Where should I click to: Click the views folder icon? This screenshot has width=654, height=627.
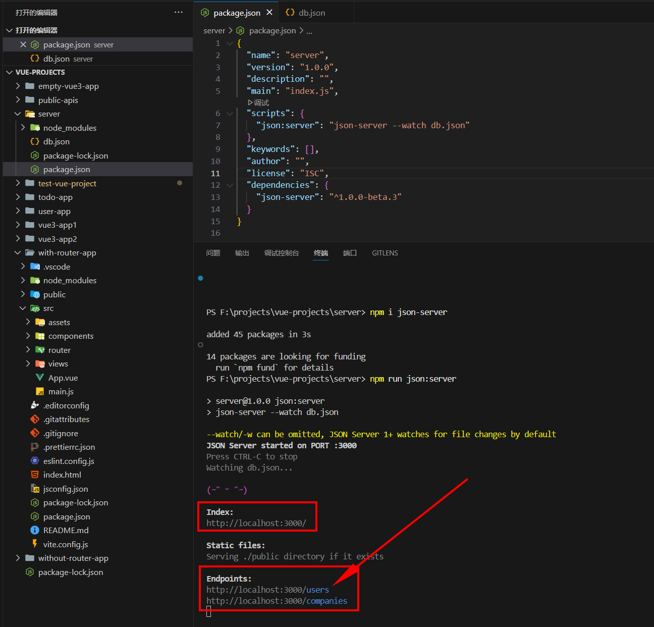[40, 363]
